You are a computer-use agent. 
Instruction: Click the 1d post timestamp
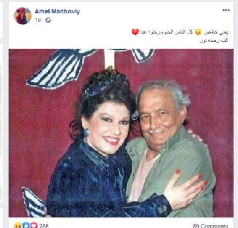coord(38,20)
